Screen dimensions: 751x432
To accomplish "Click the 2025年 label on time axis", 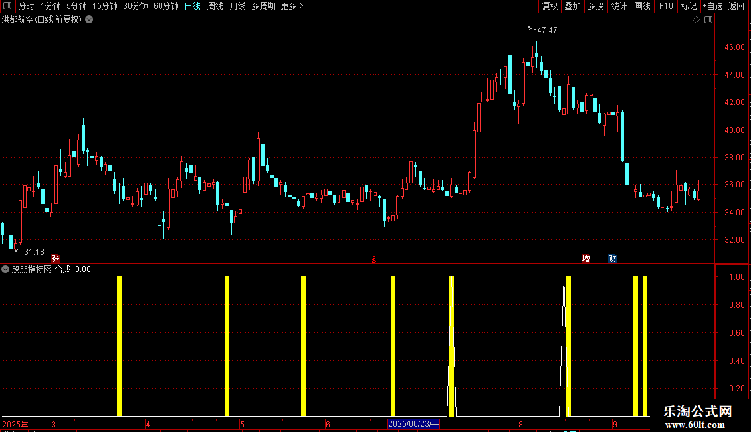I will point(15,424).
